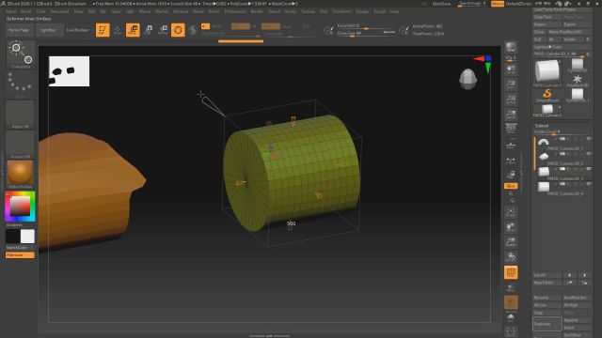Viewport: 602px width, 338px height.
Task: Click the Rename subtool button
Action: 547,298
